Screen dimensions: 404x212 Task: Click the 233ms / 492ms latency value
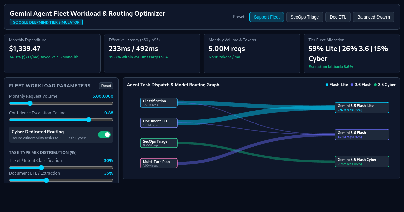tap(133, 49)
